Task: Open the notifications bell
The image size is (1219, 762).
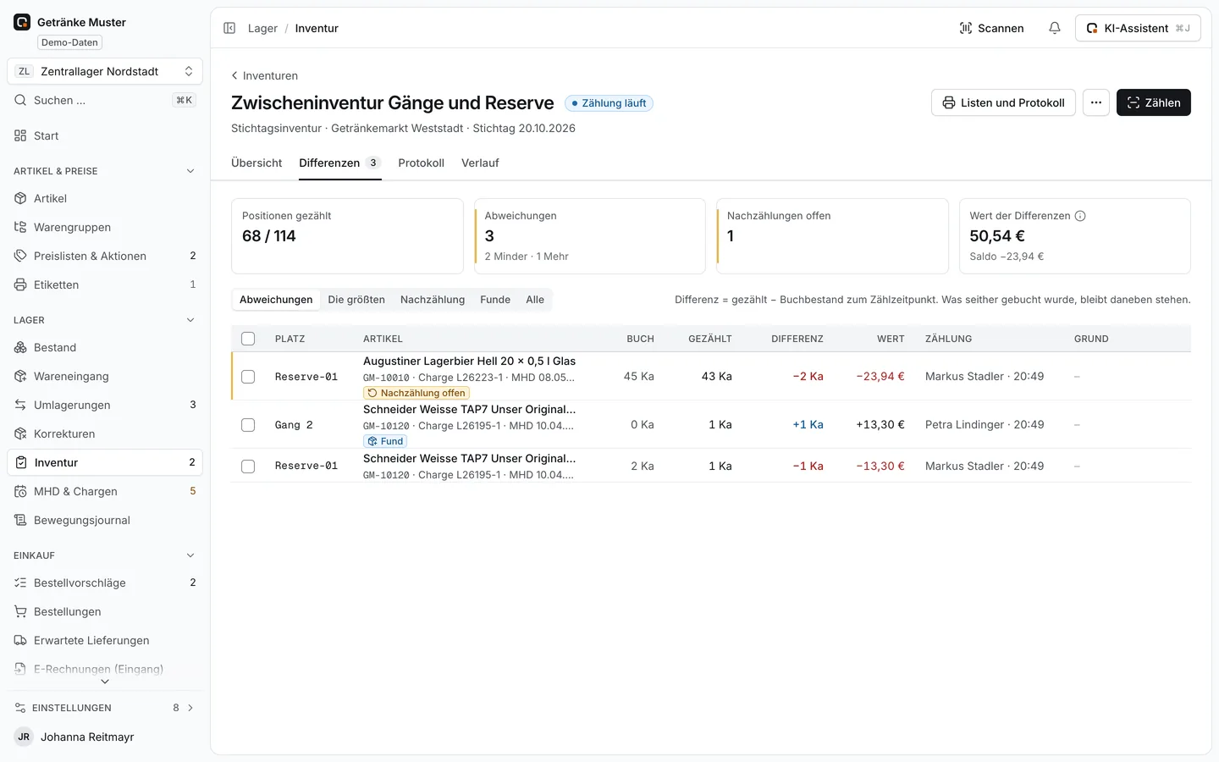Action: pyautogui.click(x=1055, y=28)
